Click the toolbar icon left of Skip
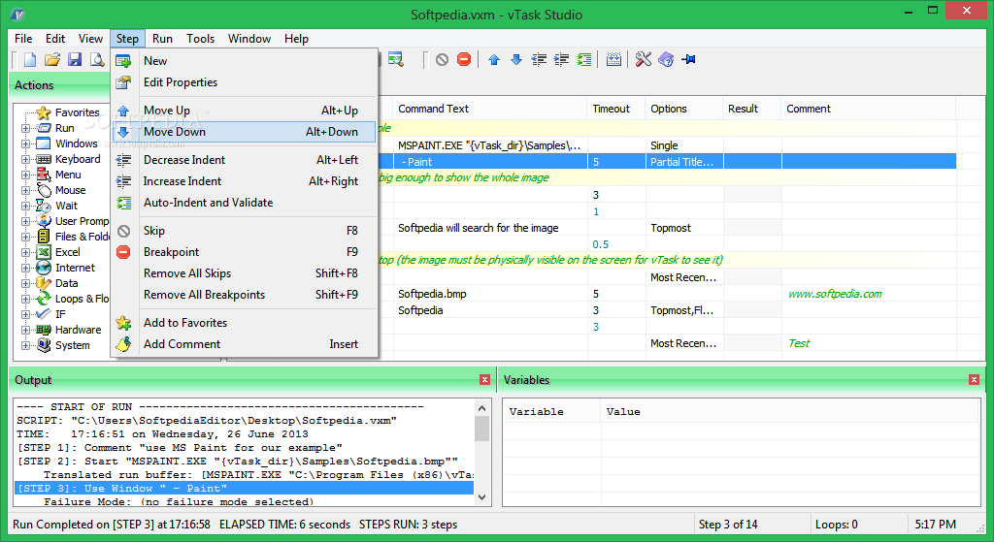994x542 pixels. pyautogui.click(x=396, y=59)
